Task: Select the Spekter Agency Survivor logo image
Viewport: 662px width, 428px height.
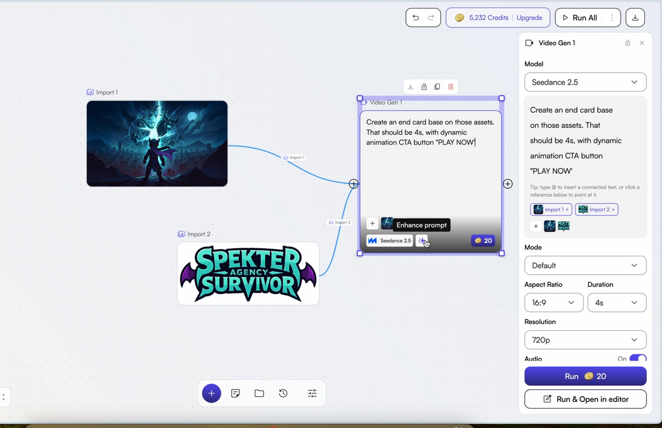Action: point(248,274)
